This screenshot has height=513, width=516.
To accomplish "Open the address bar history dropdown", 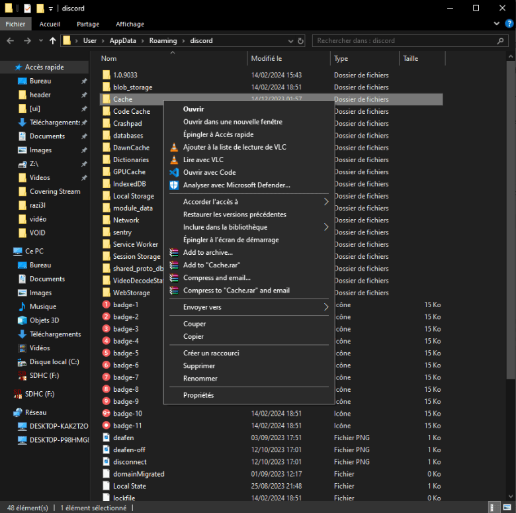I will coord(290,41).
